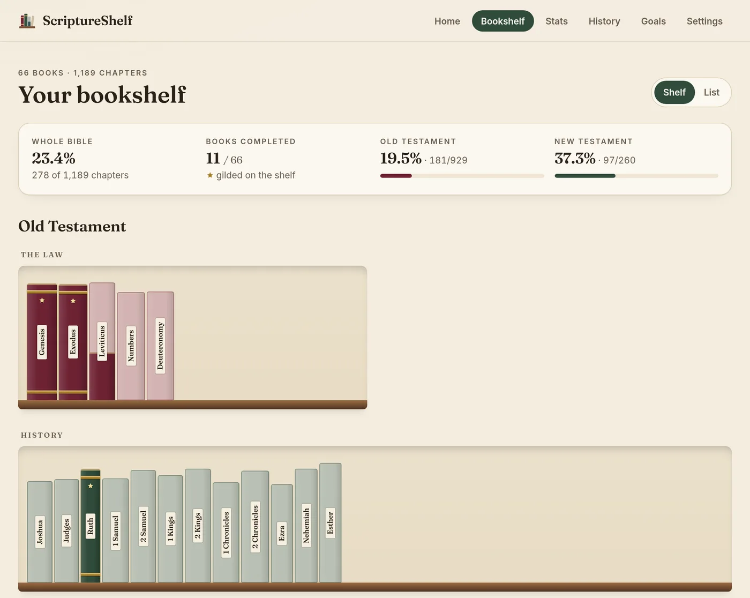Click the gold star on Ruth spine

(91, 486)
